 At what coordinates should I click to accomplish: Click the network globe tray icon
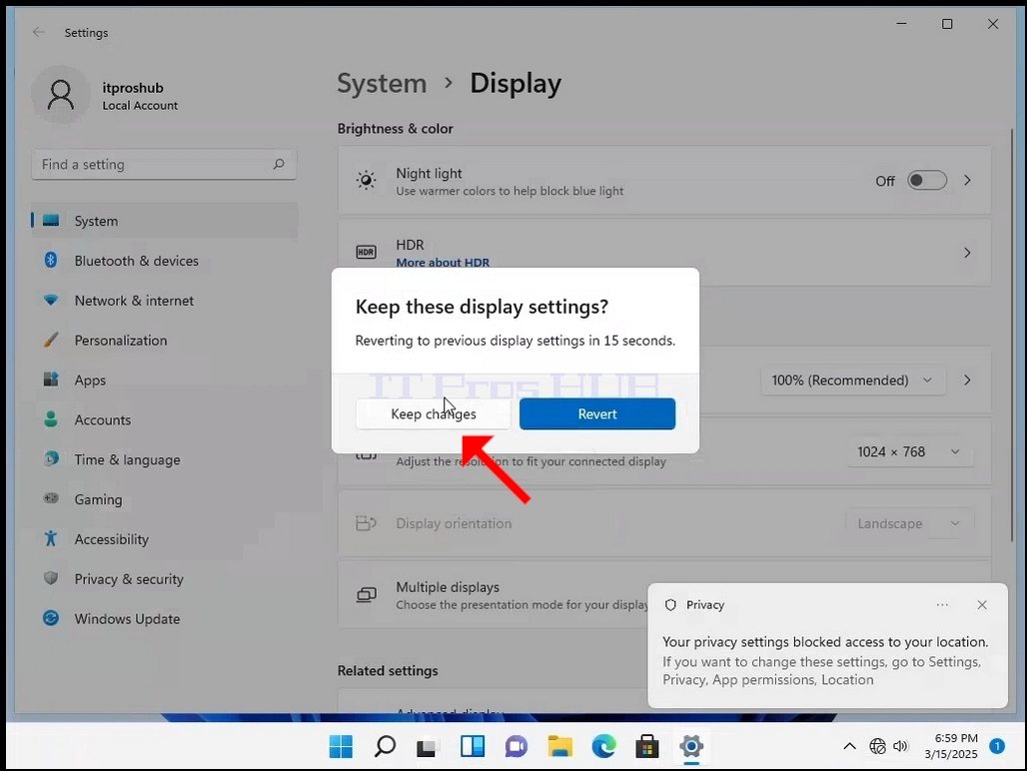tap(878, 746)
